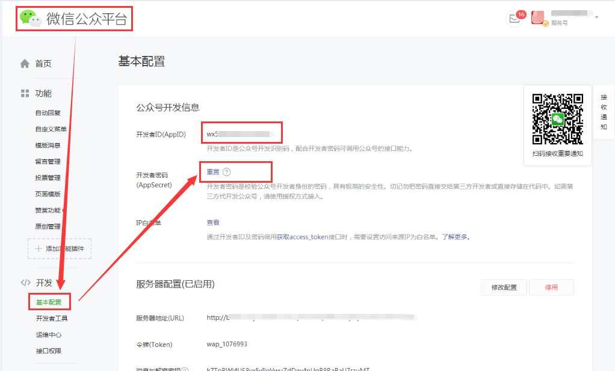Click the 获取access_token link text

click(x=303, y=237)
